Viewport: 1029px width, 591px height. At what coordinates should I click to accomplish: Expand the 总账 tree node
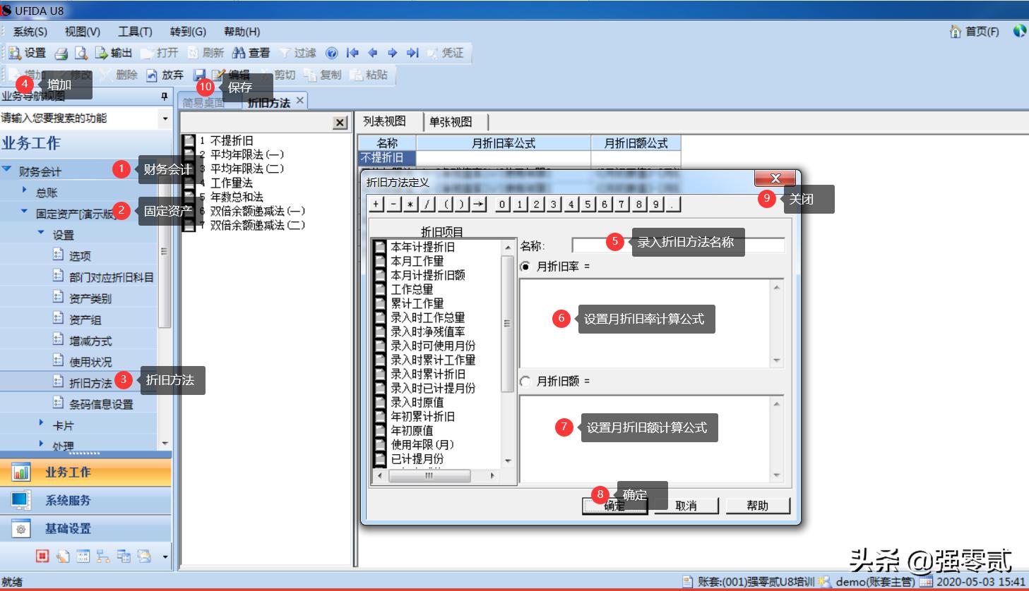[24, 190]
